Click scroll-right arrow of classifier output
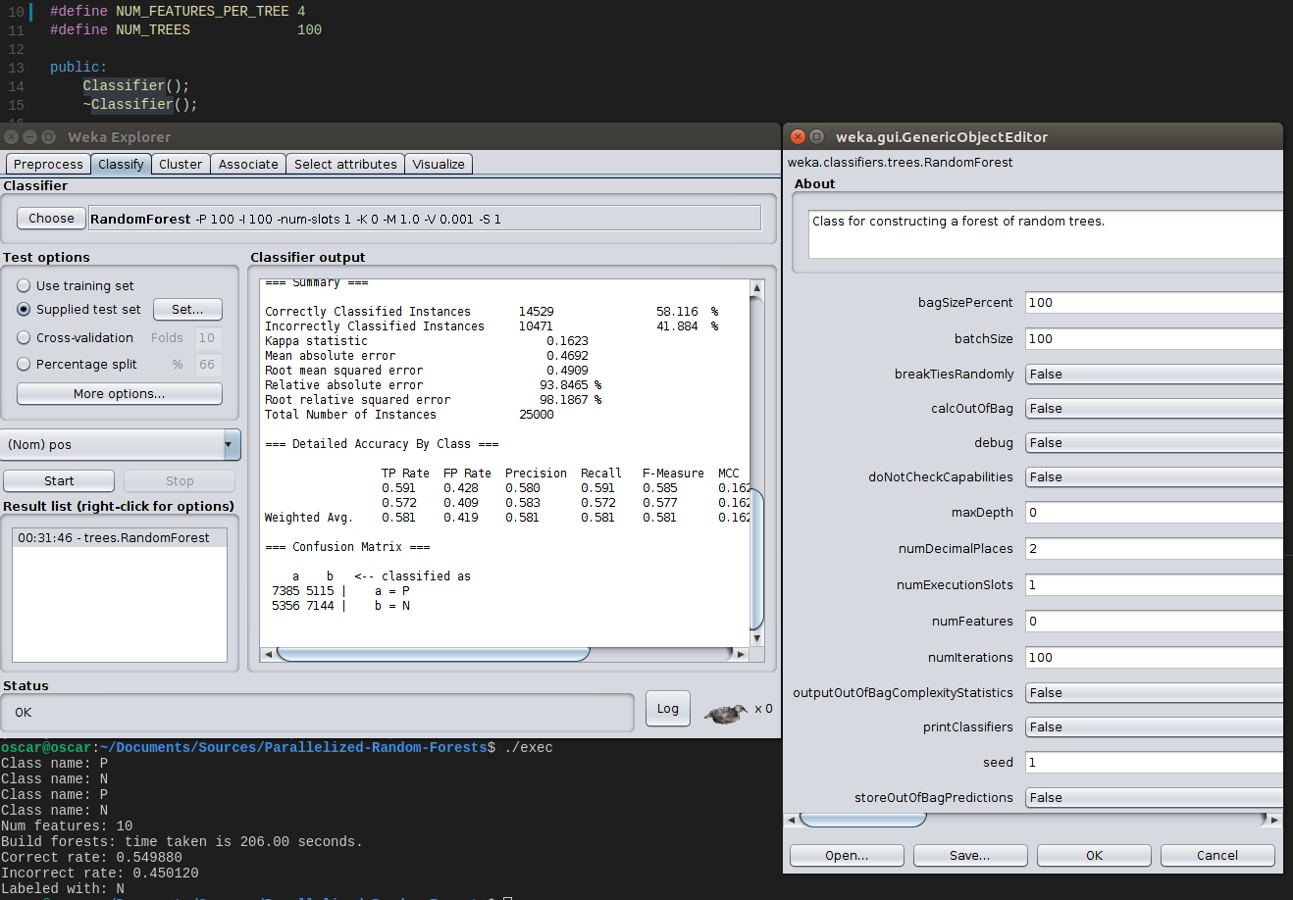 coord(742,654)
